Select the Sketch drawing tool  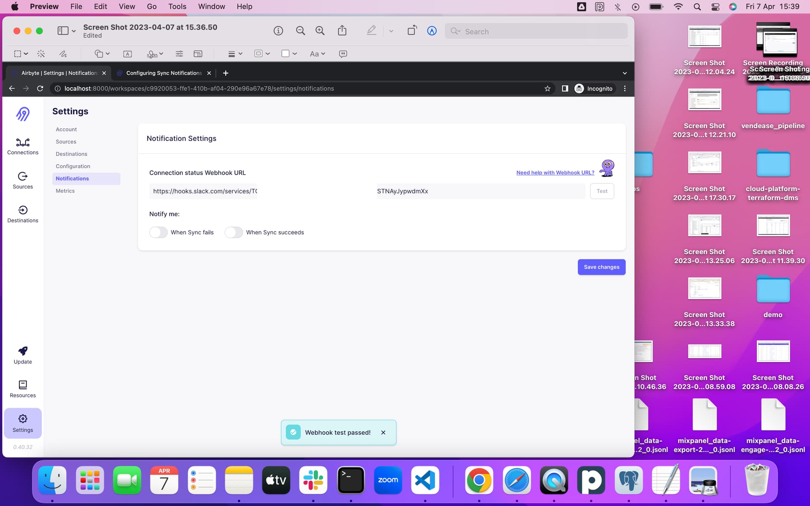click(x=63, y=54)
